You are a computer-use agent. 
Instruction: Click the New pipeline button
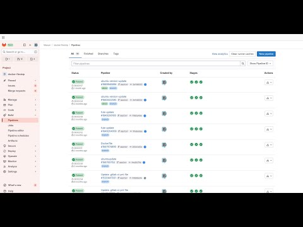coord(266,54)
